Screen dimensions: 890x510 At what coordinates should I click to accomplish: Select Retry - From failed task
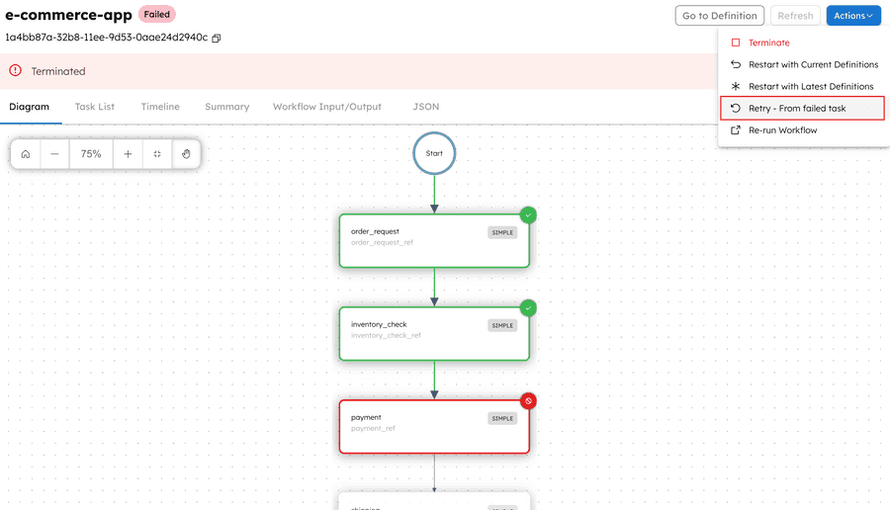click(802, 108)
